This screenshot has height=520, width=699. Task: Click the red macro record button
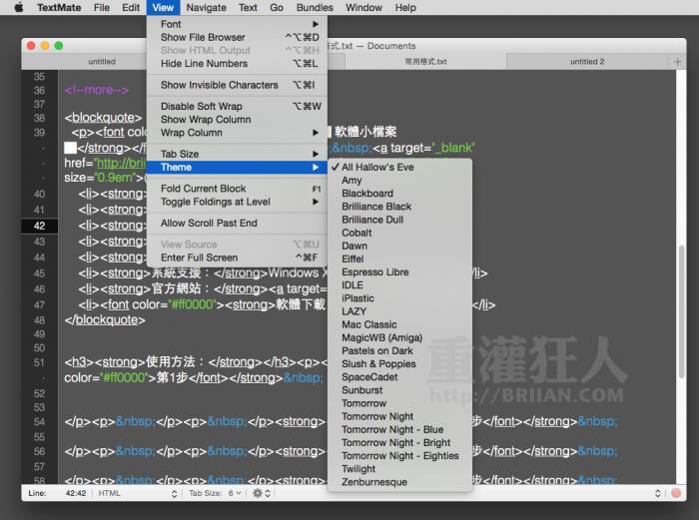coord(676,493)
